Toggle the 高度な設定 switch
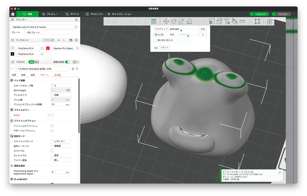This screenshot has height=196, width=307. click(68, 62)
